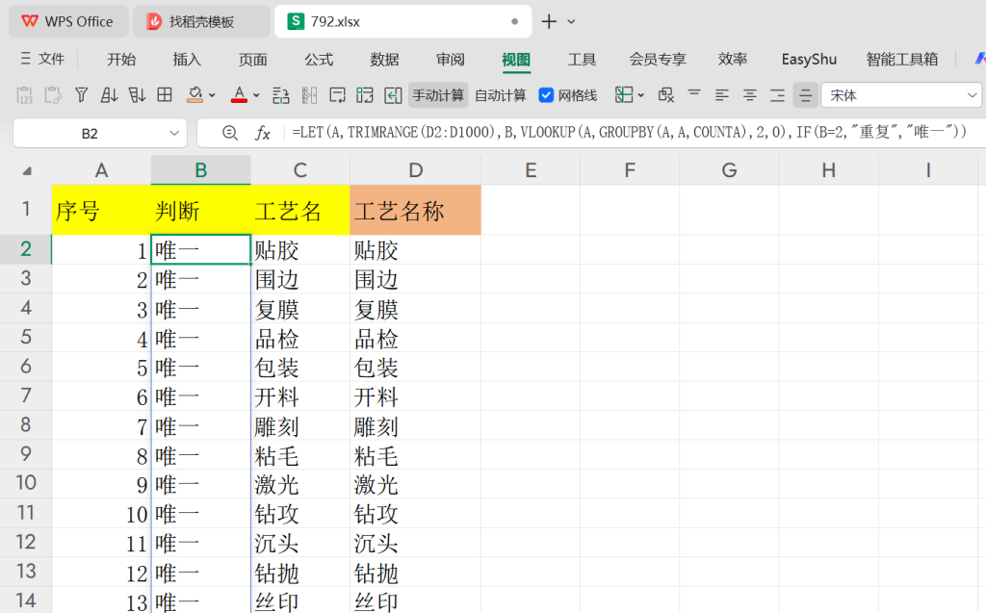Open the 文件 menu
Image resolution: width=986 pixels, height=613 pixels.
point(42,59)
